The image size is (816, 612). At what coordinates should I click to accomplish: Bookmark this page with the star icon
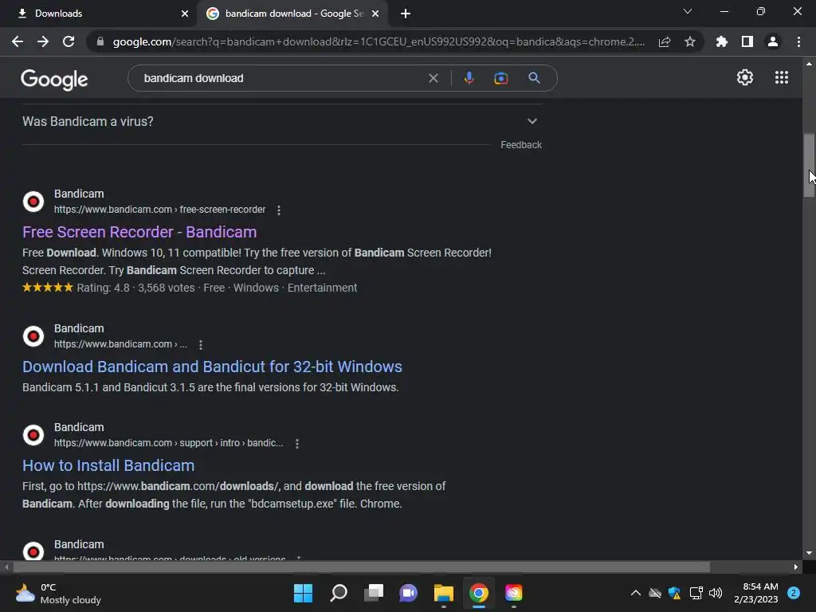coord(690,41)
